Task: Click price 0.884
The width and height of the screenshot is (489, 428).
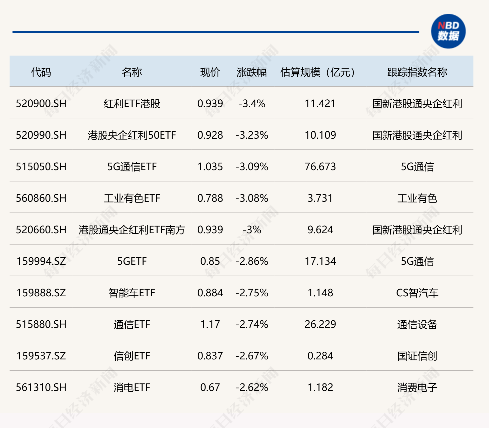Action: 210,293
